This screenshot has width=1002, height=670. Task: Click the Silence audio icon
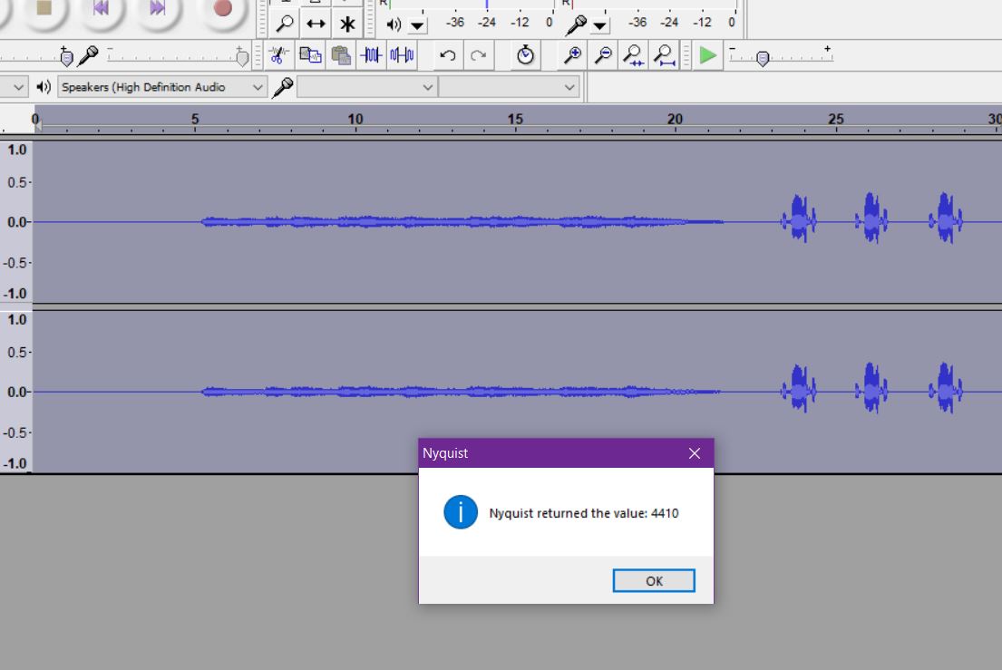(402, 55)
